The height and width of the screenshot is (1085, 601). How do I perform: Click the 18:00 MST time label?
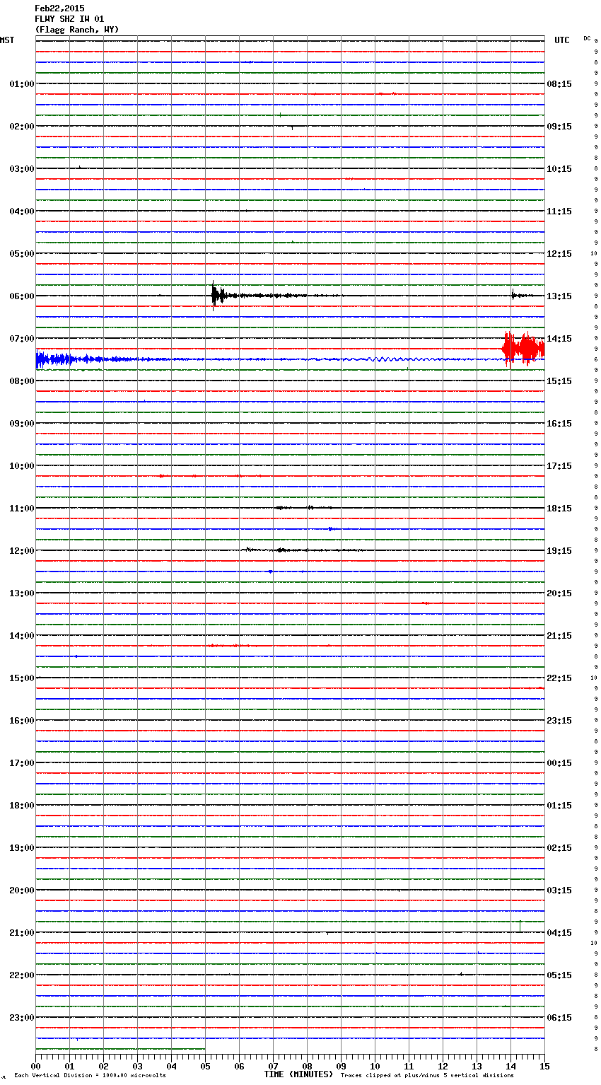22,806
